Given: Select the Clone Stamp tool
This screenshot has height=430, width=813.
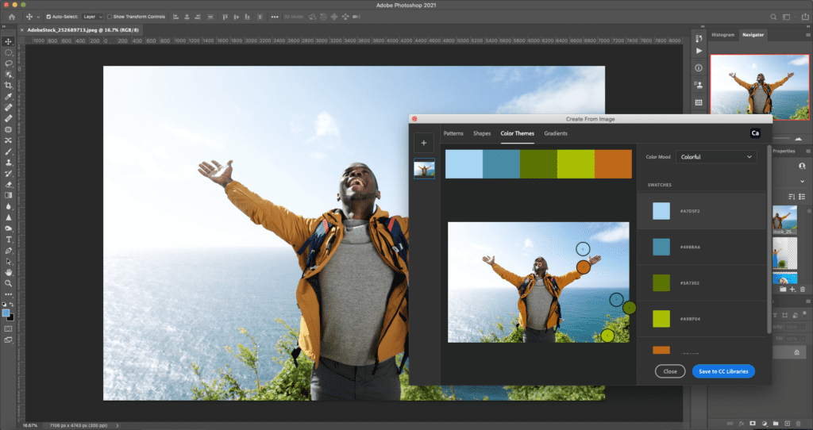Looking at the screenshot, I should click(8, 162).
